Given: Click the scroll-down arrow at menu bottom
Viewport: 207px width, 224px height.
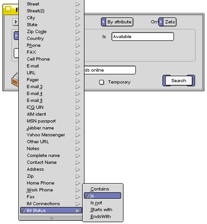Looking at the screenshot, I should click(51, 218).
